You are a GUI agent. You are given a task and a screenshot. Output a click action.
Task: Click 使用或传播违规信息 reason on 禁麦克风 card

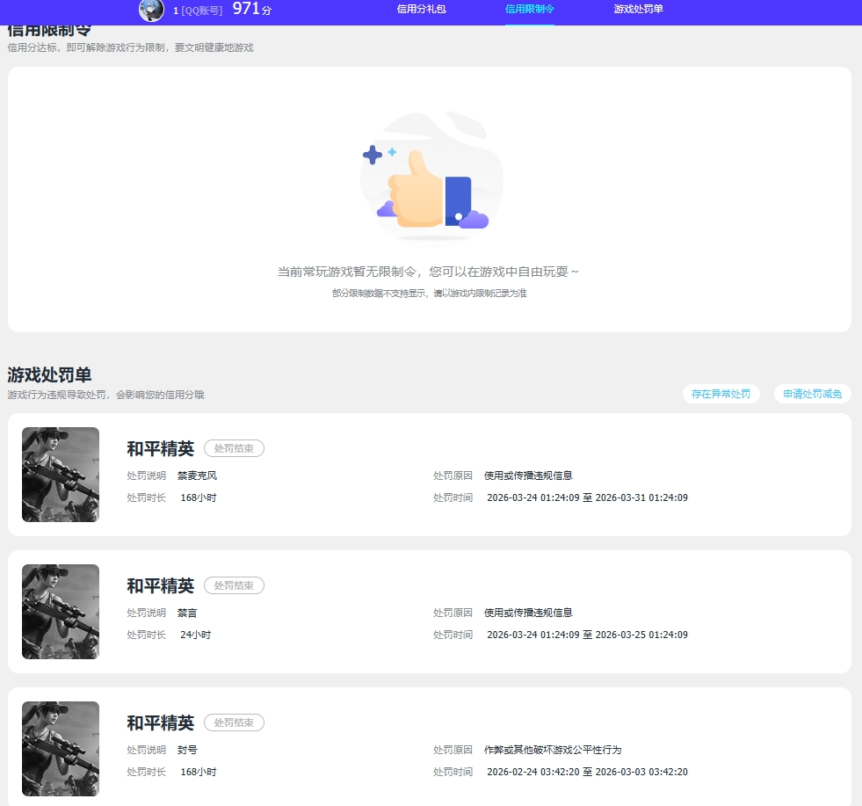(x=528, y=476)
